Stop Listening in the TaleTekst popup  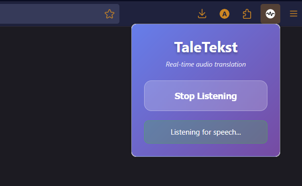point(206,96)
